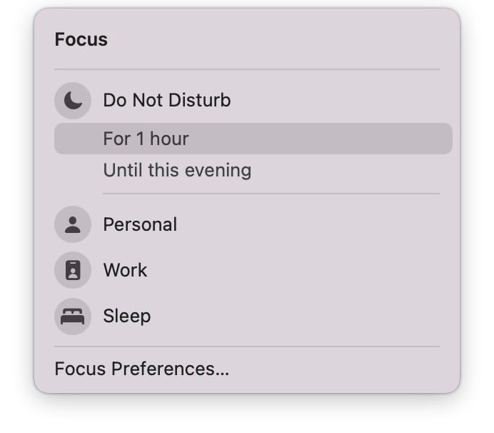
Task: Keep Do Not Disturb on until evening
Action: click(x=177, y=170)
